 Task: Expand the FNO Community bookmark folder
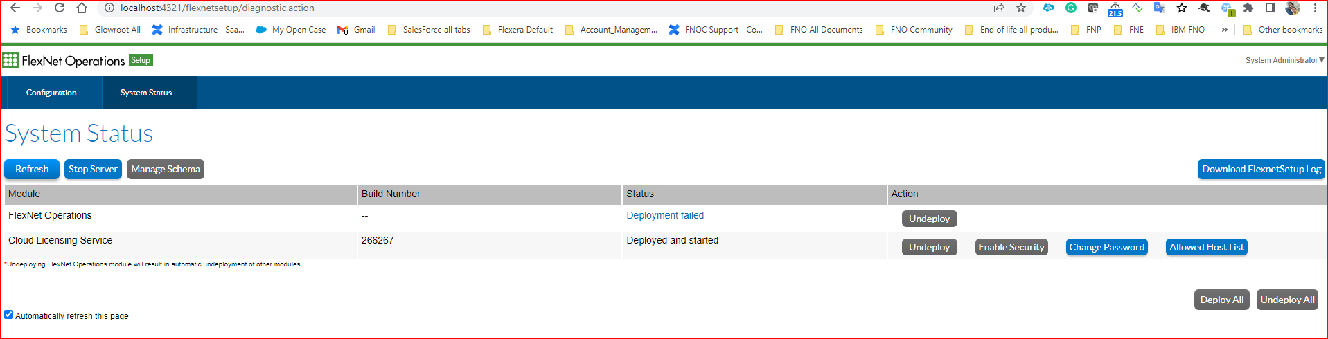tap(914, 30)
